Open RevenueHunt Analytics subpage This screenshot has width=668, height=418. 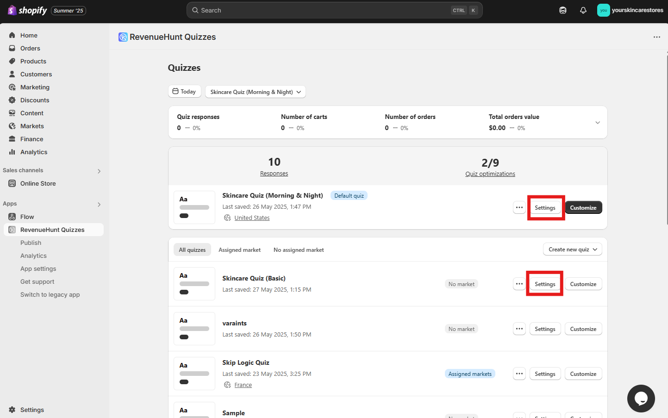(x=33, y=256)
